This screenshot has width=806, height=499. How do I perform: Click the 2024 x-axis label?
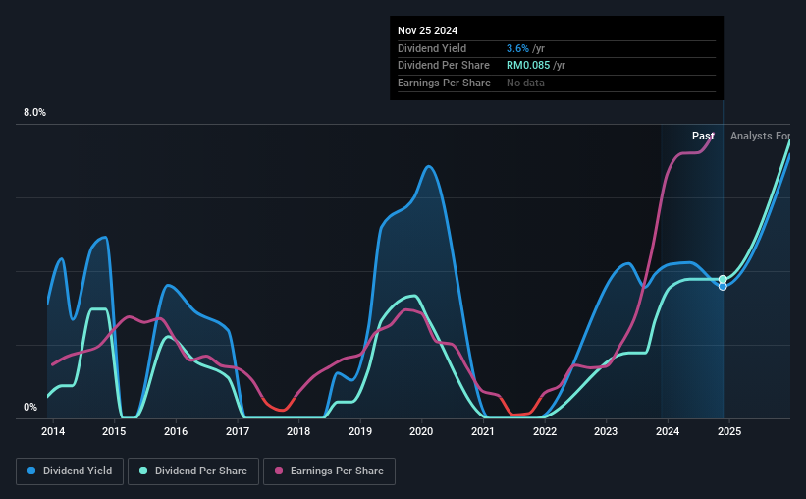[668, 431]
